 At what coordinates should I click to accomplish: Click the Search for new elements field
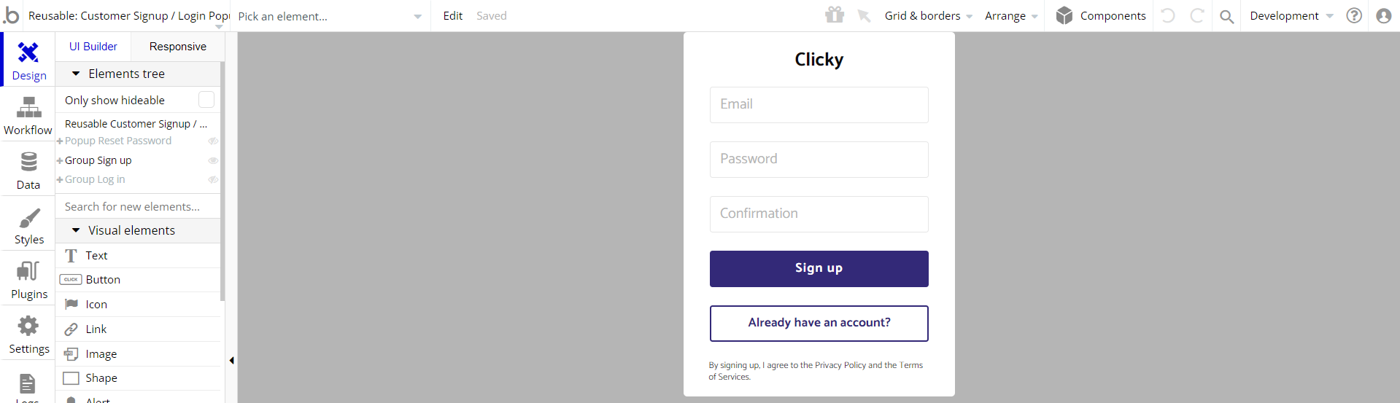[138, 206]
